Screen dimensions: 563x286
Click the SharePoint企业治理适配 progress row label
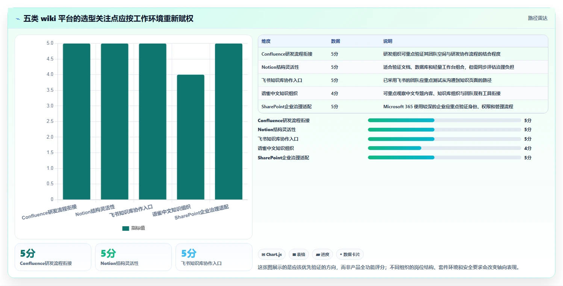[x=283, y=158]
